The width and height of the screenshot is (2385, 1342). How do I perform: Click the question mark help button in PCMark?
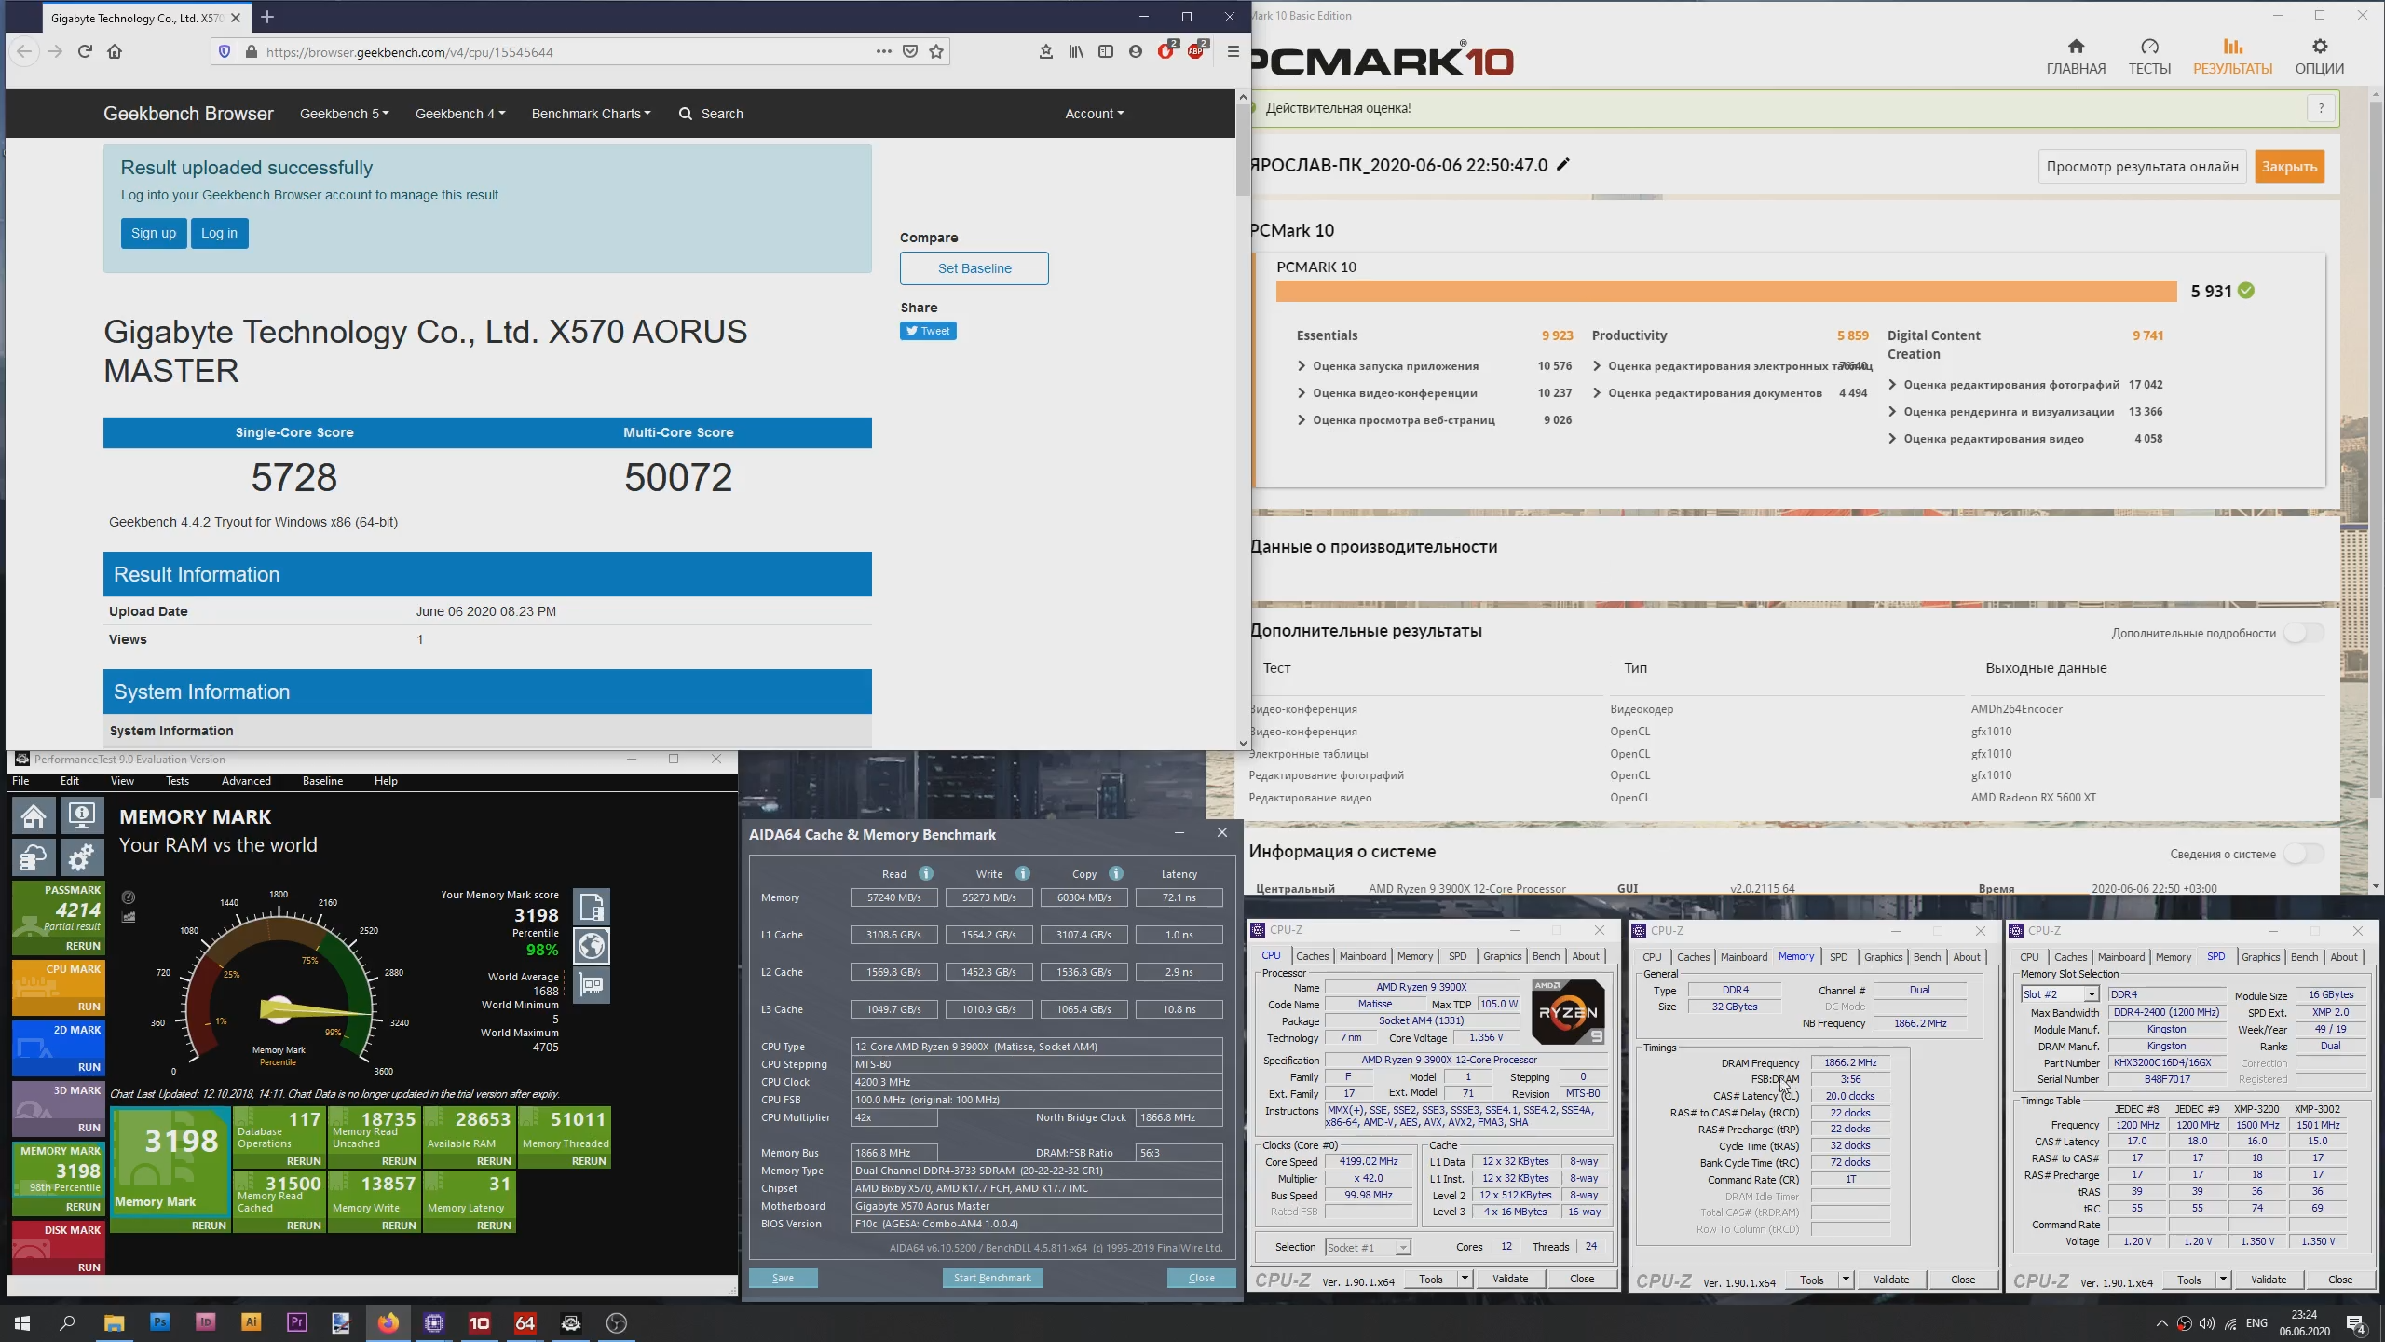click(2321, 108)
